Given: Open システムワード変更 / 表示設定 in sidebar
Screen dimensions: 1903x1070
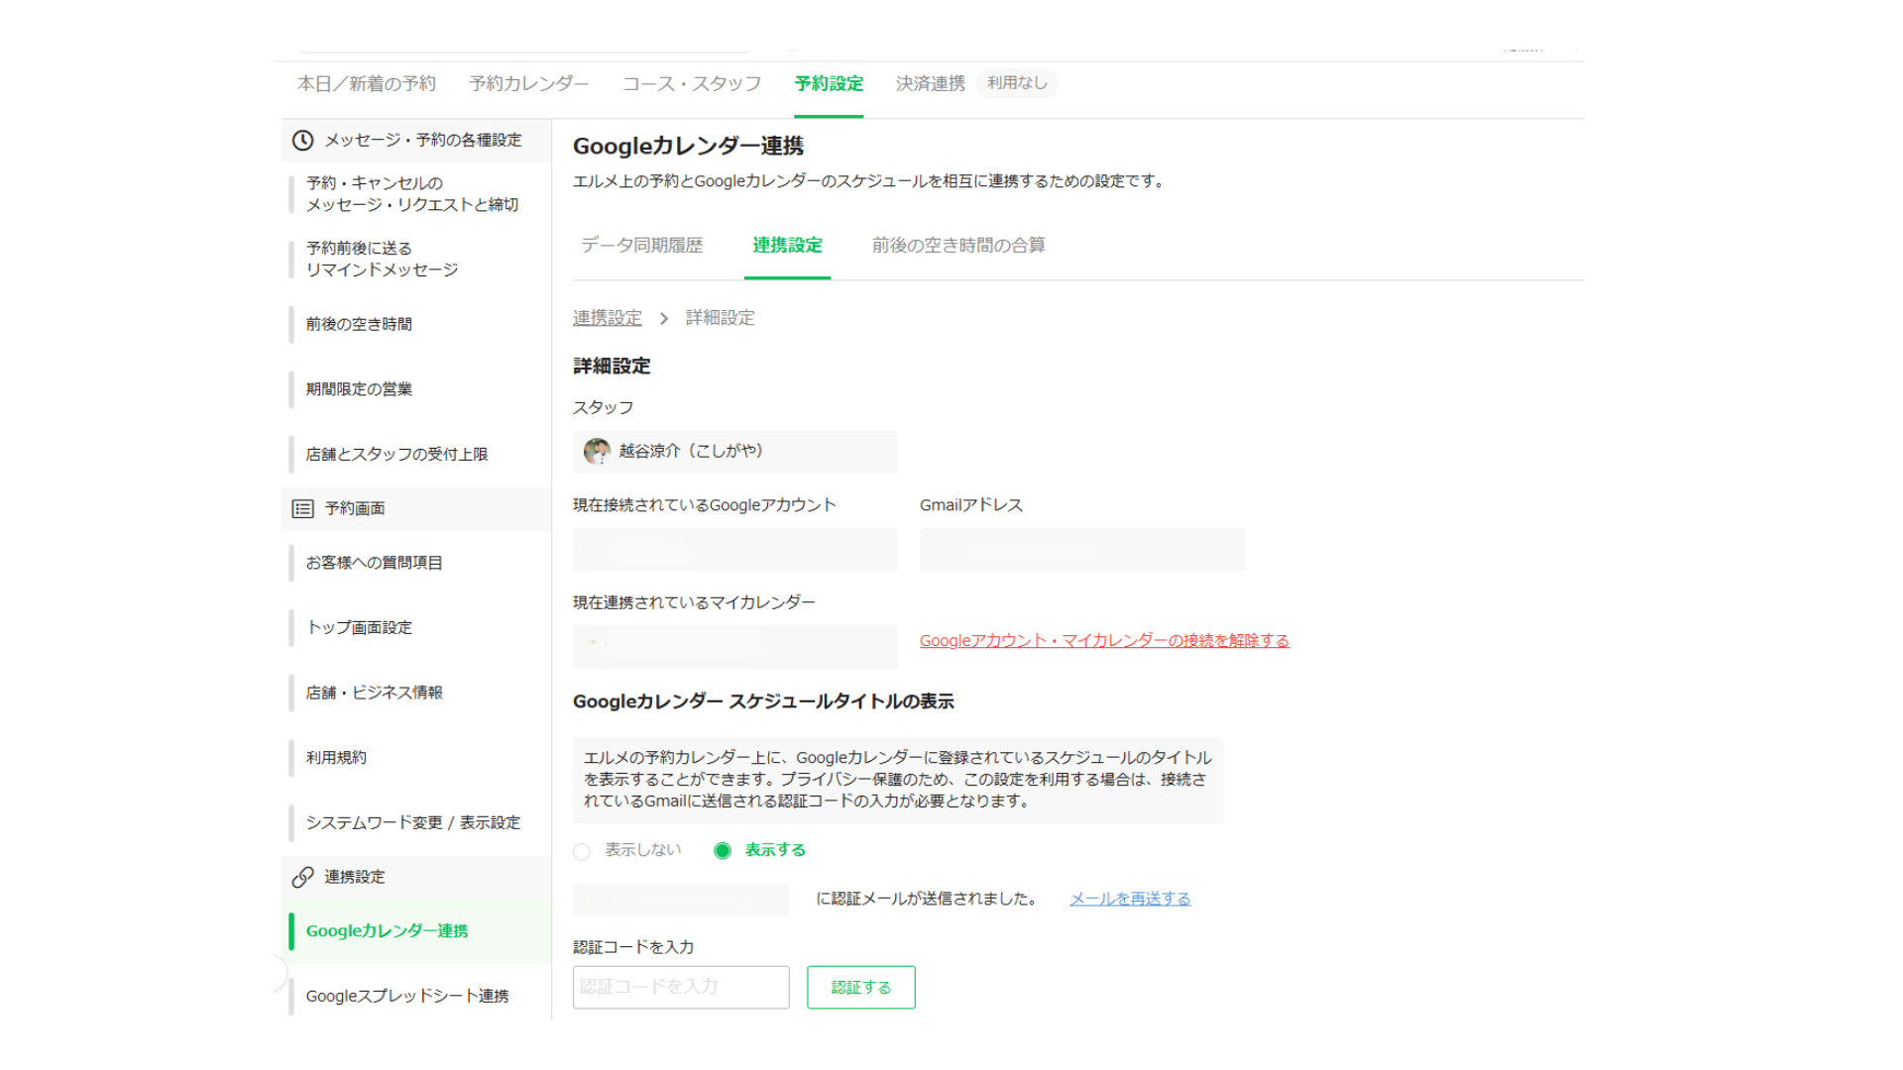Looking at the screenshot, I should point(413,823).
